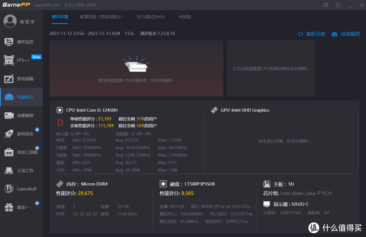
Task: Click the GPU :Intel UHD Graphics label
Action: (x=245, y=110)
